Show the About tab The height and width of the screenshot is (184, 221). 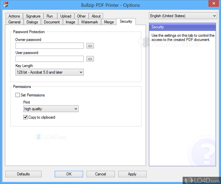tap(96, 16)
